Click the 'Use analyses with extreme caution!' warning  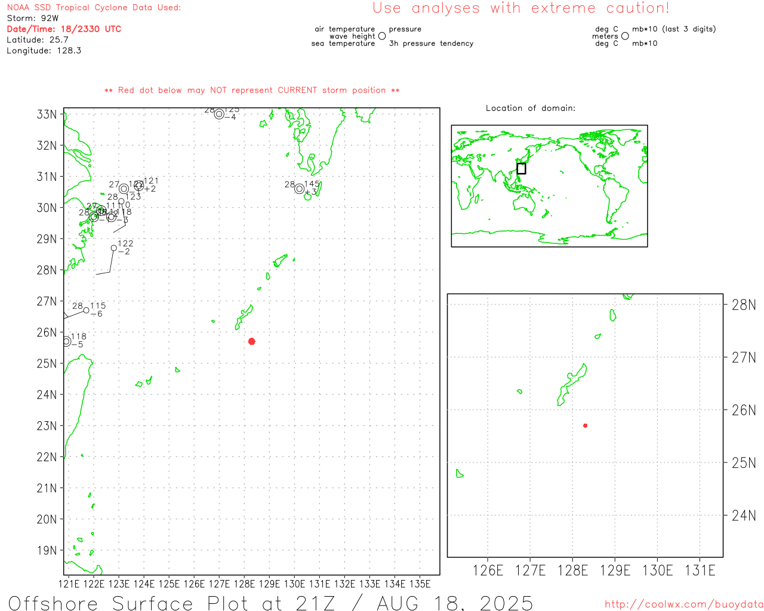(521, 8)
